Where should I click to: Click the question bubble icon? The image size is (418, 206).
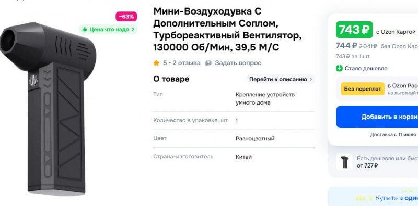tap(208, 63)
